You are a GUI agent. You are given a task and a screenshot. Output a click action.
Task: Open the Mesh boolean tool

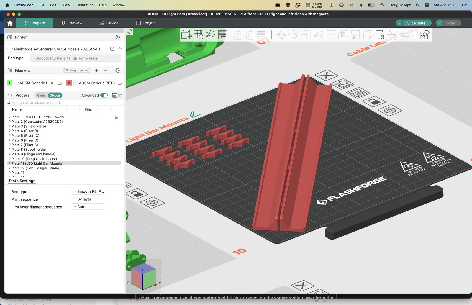point(343,35)
